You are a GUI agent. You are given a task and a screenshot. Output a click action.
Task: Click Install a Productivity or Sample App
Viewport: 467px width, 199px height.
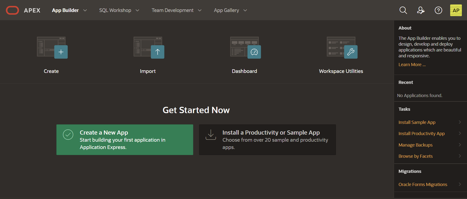(267, 140)
